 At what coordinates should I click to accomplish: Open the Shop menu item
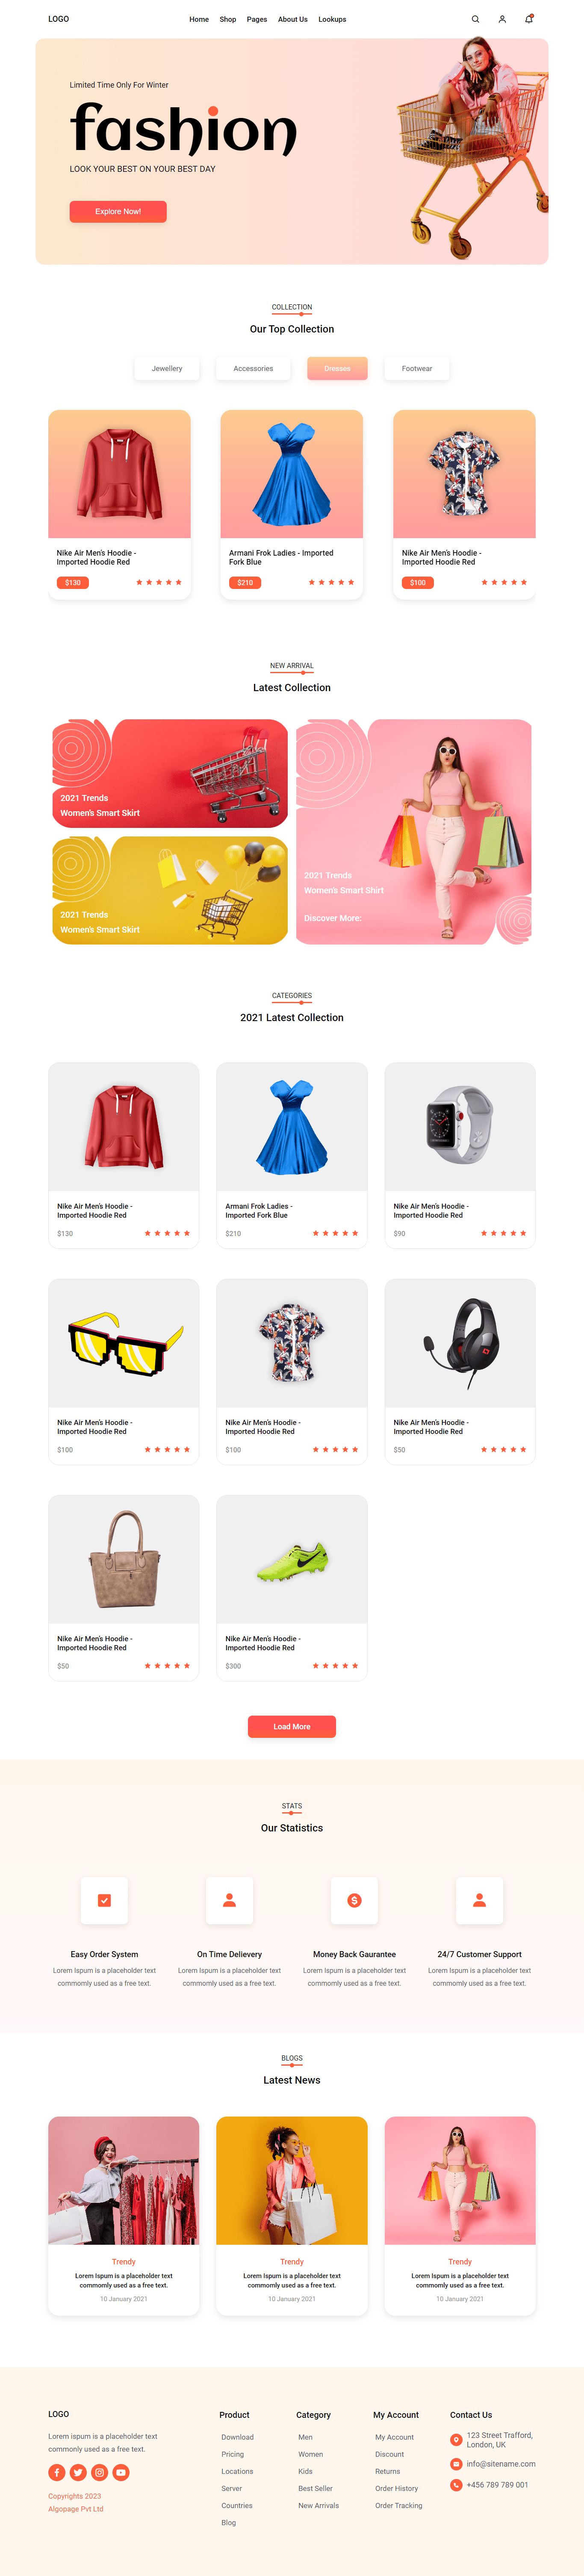pyautogui.click(x=228, y=19)
